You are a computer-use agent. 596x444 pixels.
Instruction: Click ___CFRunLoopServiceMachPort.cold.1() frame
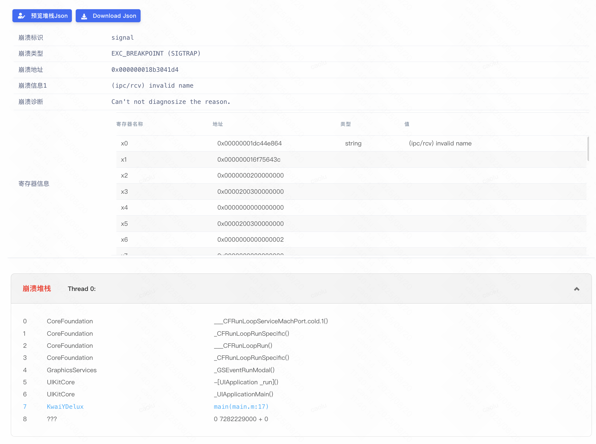pos(271,321)
